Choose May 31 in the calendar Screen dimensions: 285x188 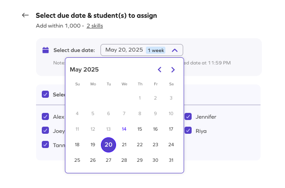click(x=171, y=160)
